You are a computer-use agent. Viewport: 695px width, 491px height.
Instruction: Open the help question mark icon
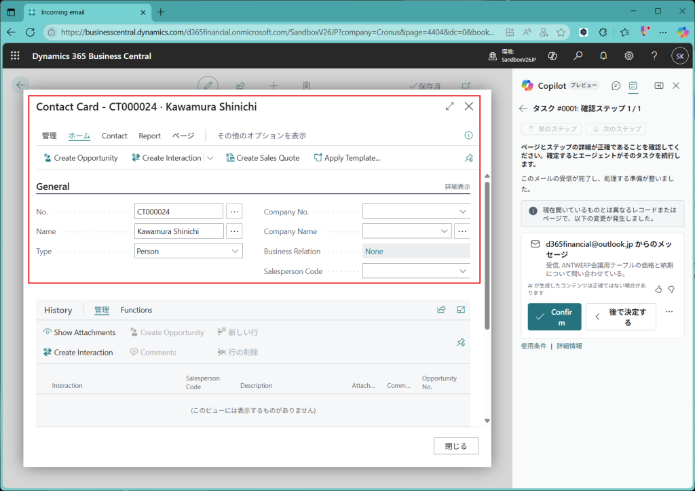[654, 56]
